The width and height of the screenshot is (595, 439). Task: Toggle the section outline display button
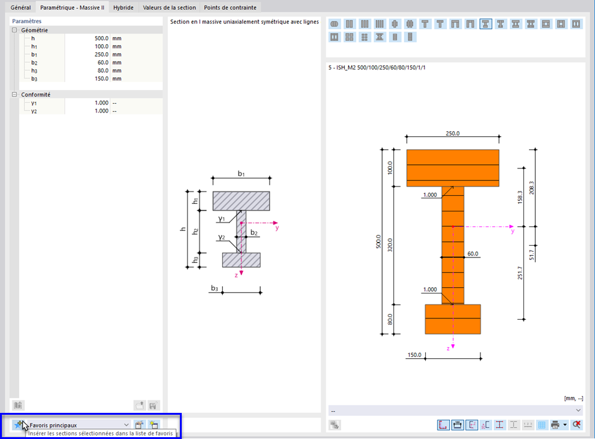443,425
